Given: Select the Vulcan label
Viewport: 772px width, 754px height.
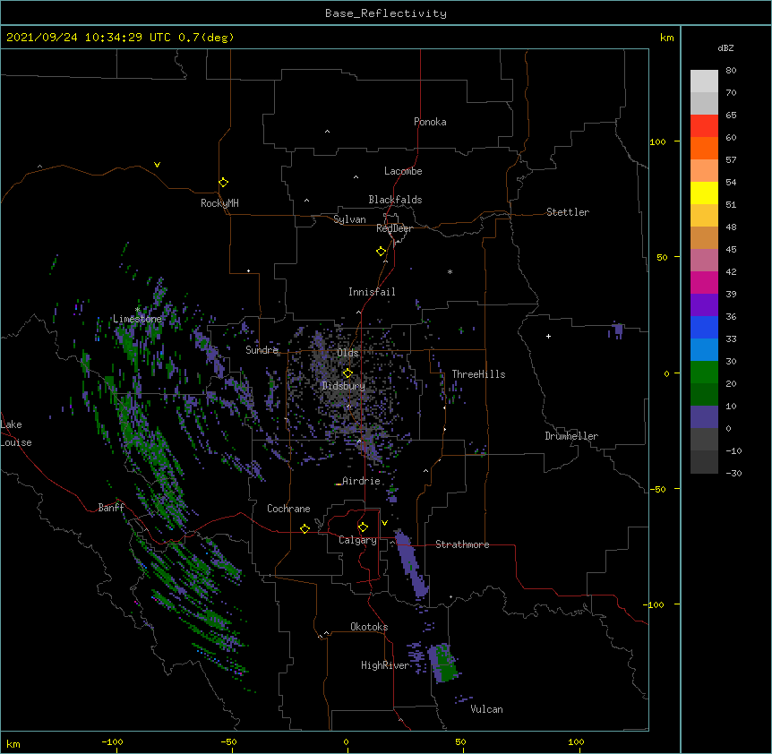Looking at the screenshot, I should 486,709.
